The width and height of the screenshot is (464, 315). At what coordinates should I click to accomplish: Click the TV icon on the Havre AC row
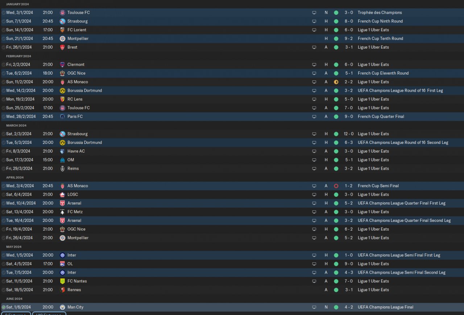pos(314,151)
